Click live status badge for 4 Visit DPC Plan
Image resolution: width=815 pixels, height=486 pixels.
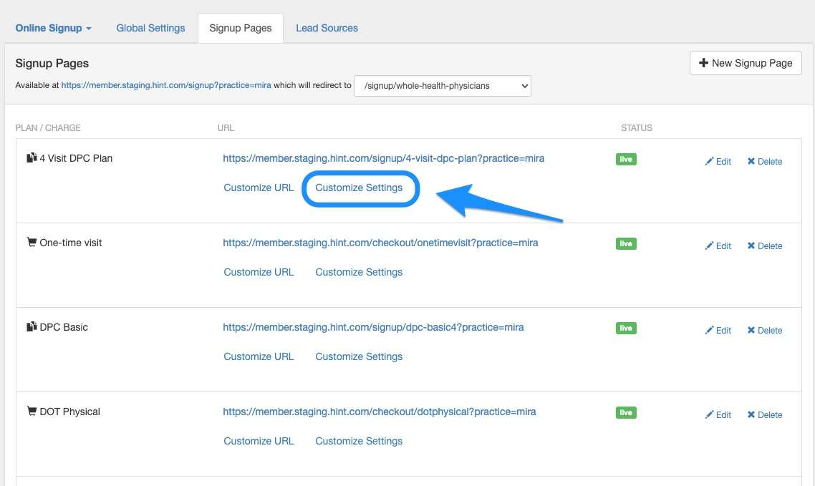click(x=626, y=160)
